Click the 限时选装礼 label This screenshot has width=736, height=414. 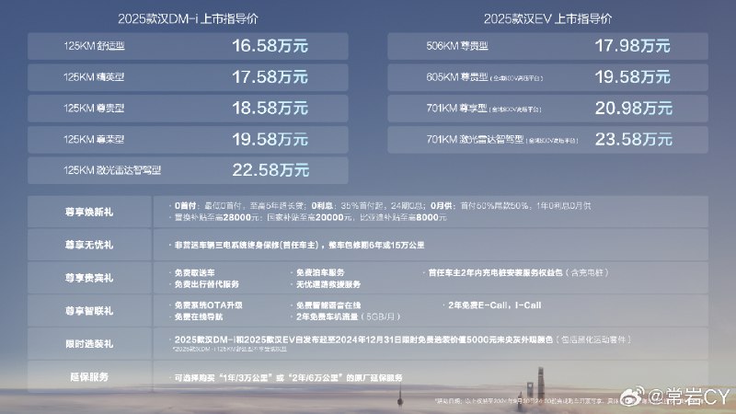point(89,344)
